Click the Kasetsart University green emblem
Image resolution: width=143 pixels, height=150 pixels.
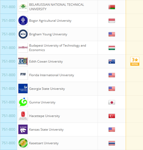coord(23,143)
